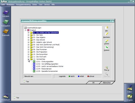Open the Eingabe tool
Viewport: 135px width, 103px height.
point(130,97)
